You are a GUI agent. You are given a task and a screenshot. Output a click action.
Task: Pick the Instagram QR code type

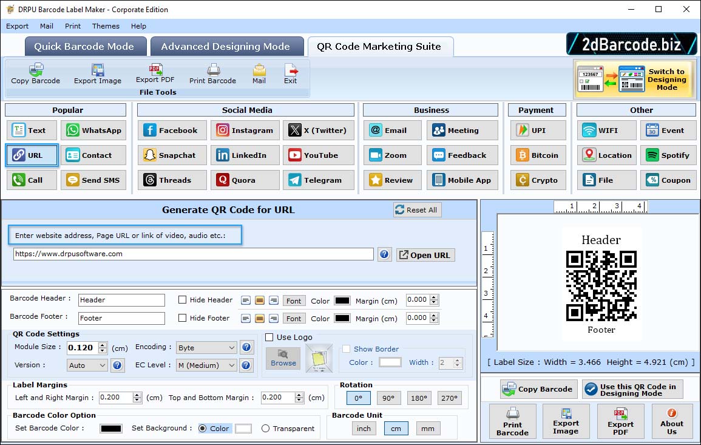[245, 130]
